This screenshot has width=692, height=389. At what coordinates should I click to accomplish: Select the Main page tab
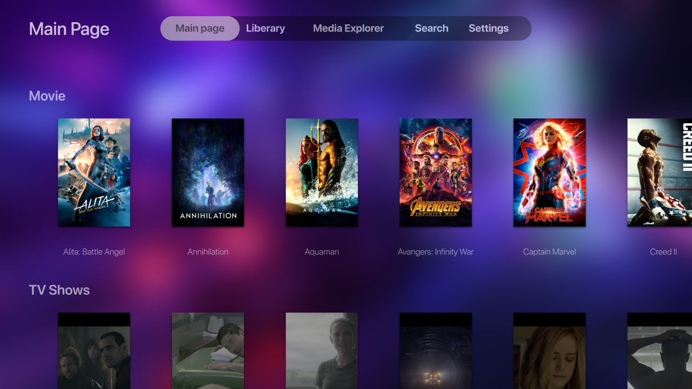tap(200, 29)
